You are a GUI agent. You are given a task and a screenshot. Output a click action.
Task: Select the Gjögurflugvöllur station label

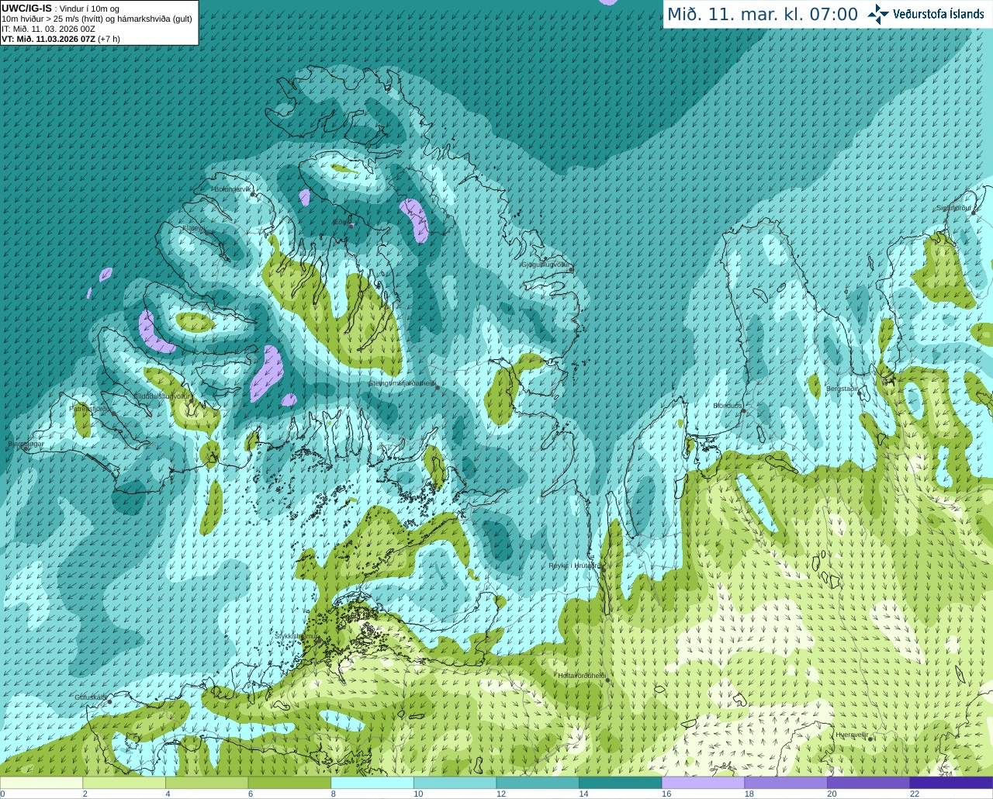click(545, 265)
